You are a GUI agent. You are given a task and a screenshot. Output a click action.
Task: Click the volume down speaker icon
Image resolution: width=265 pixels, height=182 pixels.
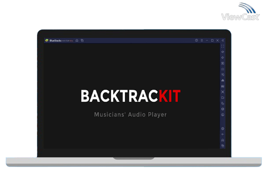223,58
